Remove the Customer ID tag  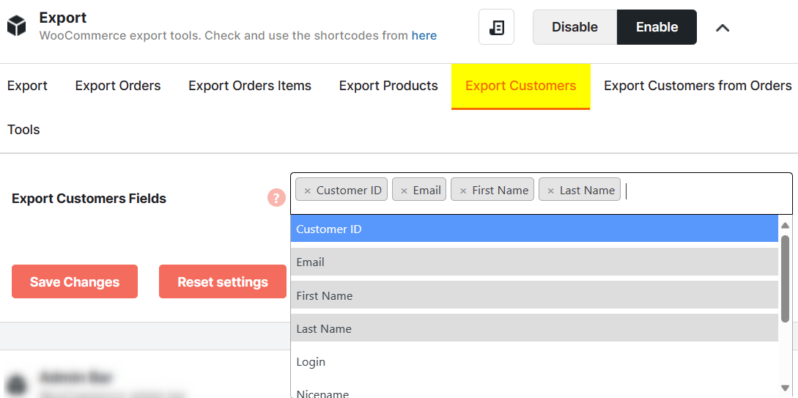tap(308, 191)
